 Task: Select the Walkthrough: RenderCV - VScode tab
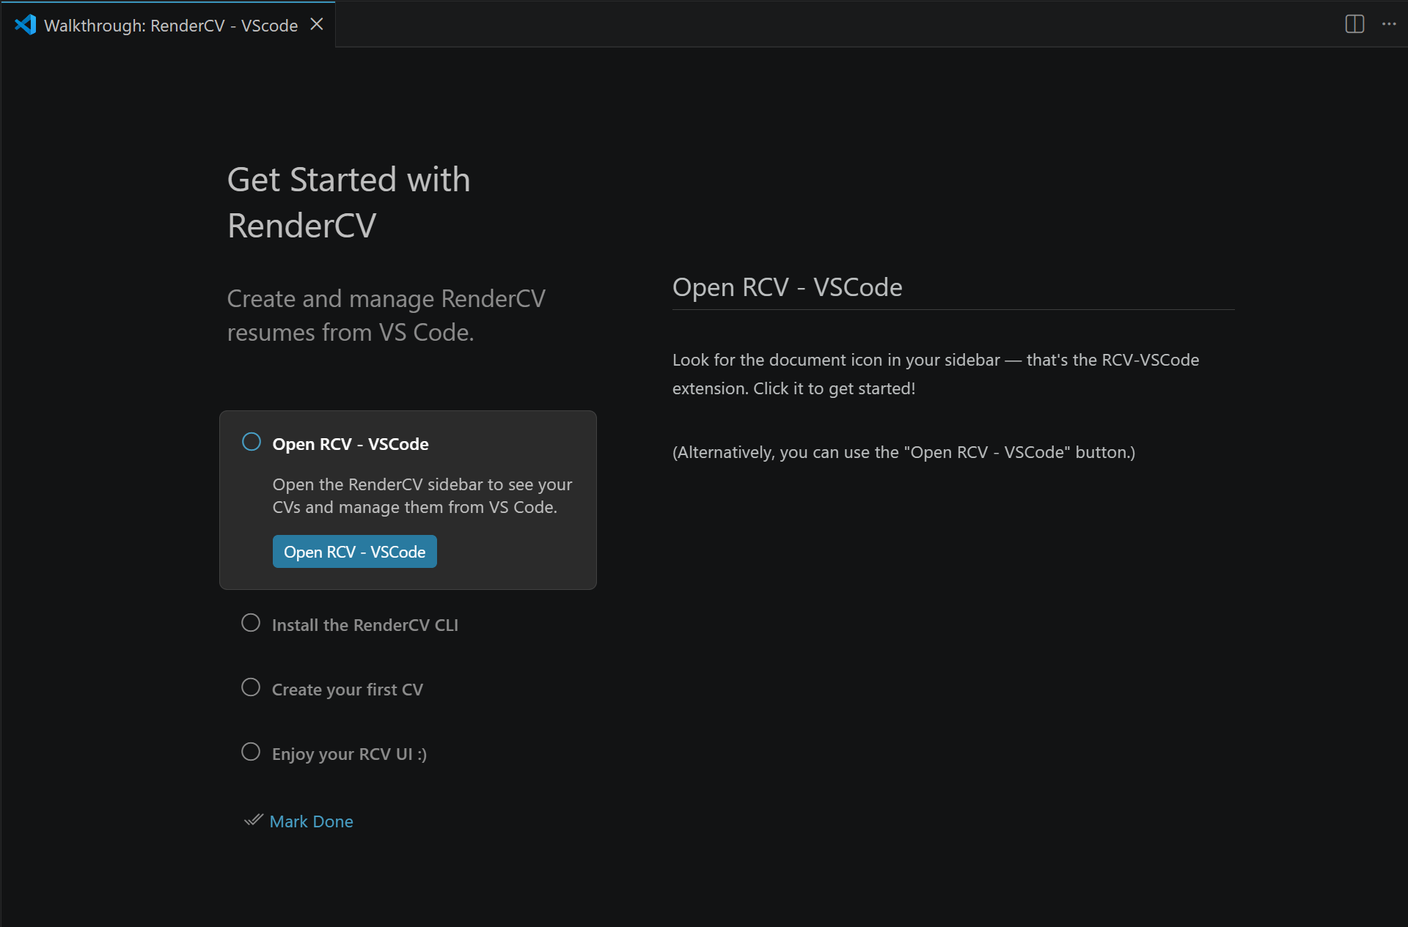tap(168, 24)
